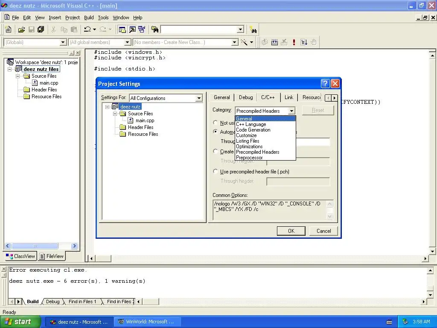Image resolution: width=437 pixels, height=328 pixels.
Task: Select Create precompiled header file radio
Action: point(215,151)
